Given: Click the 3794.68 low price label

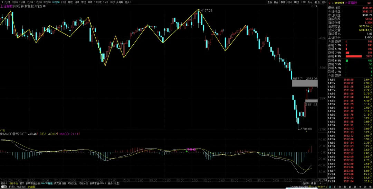Looking at the screenshot, I should pyautogui.click(x=306, y=129).
